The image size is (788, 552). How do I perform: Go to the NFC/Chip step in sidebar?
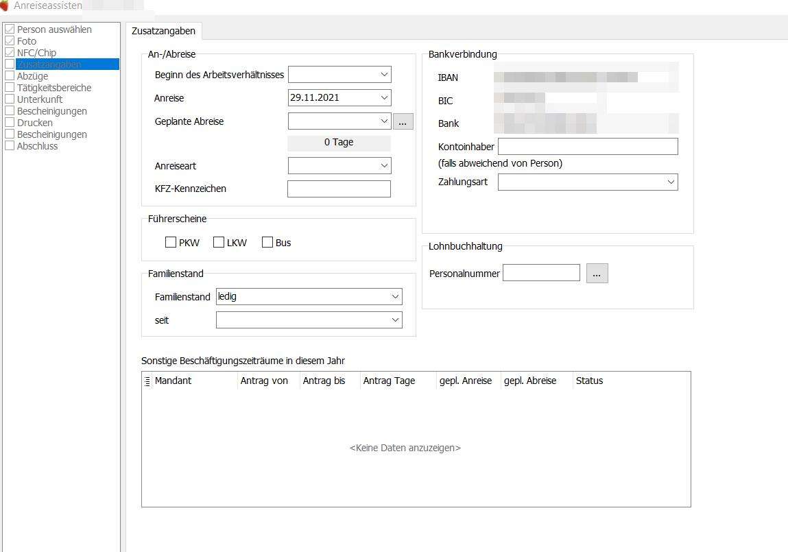pos(36,53)
